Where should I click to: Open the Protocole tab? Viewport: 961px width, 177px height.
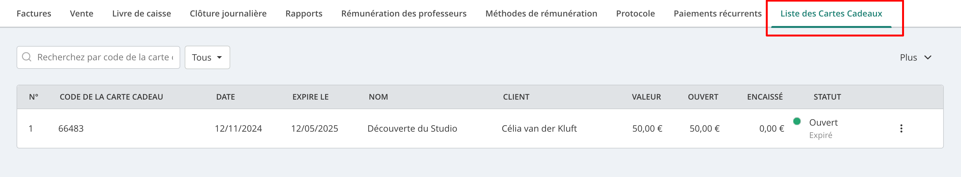(635, 13)
